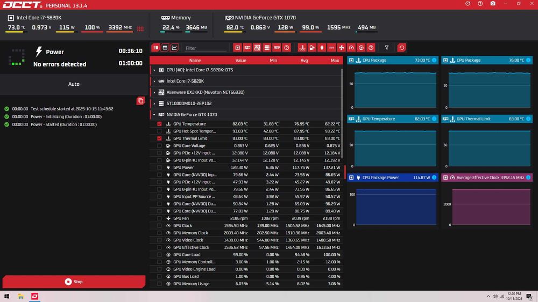Click the OCCT taskbar icon
The width and height of the screenshot is (538, 302).
tap(34, 296)
